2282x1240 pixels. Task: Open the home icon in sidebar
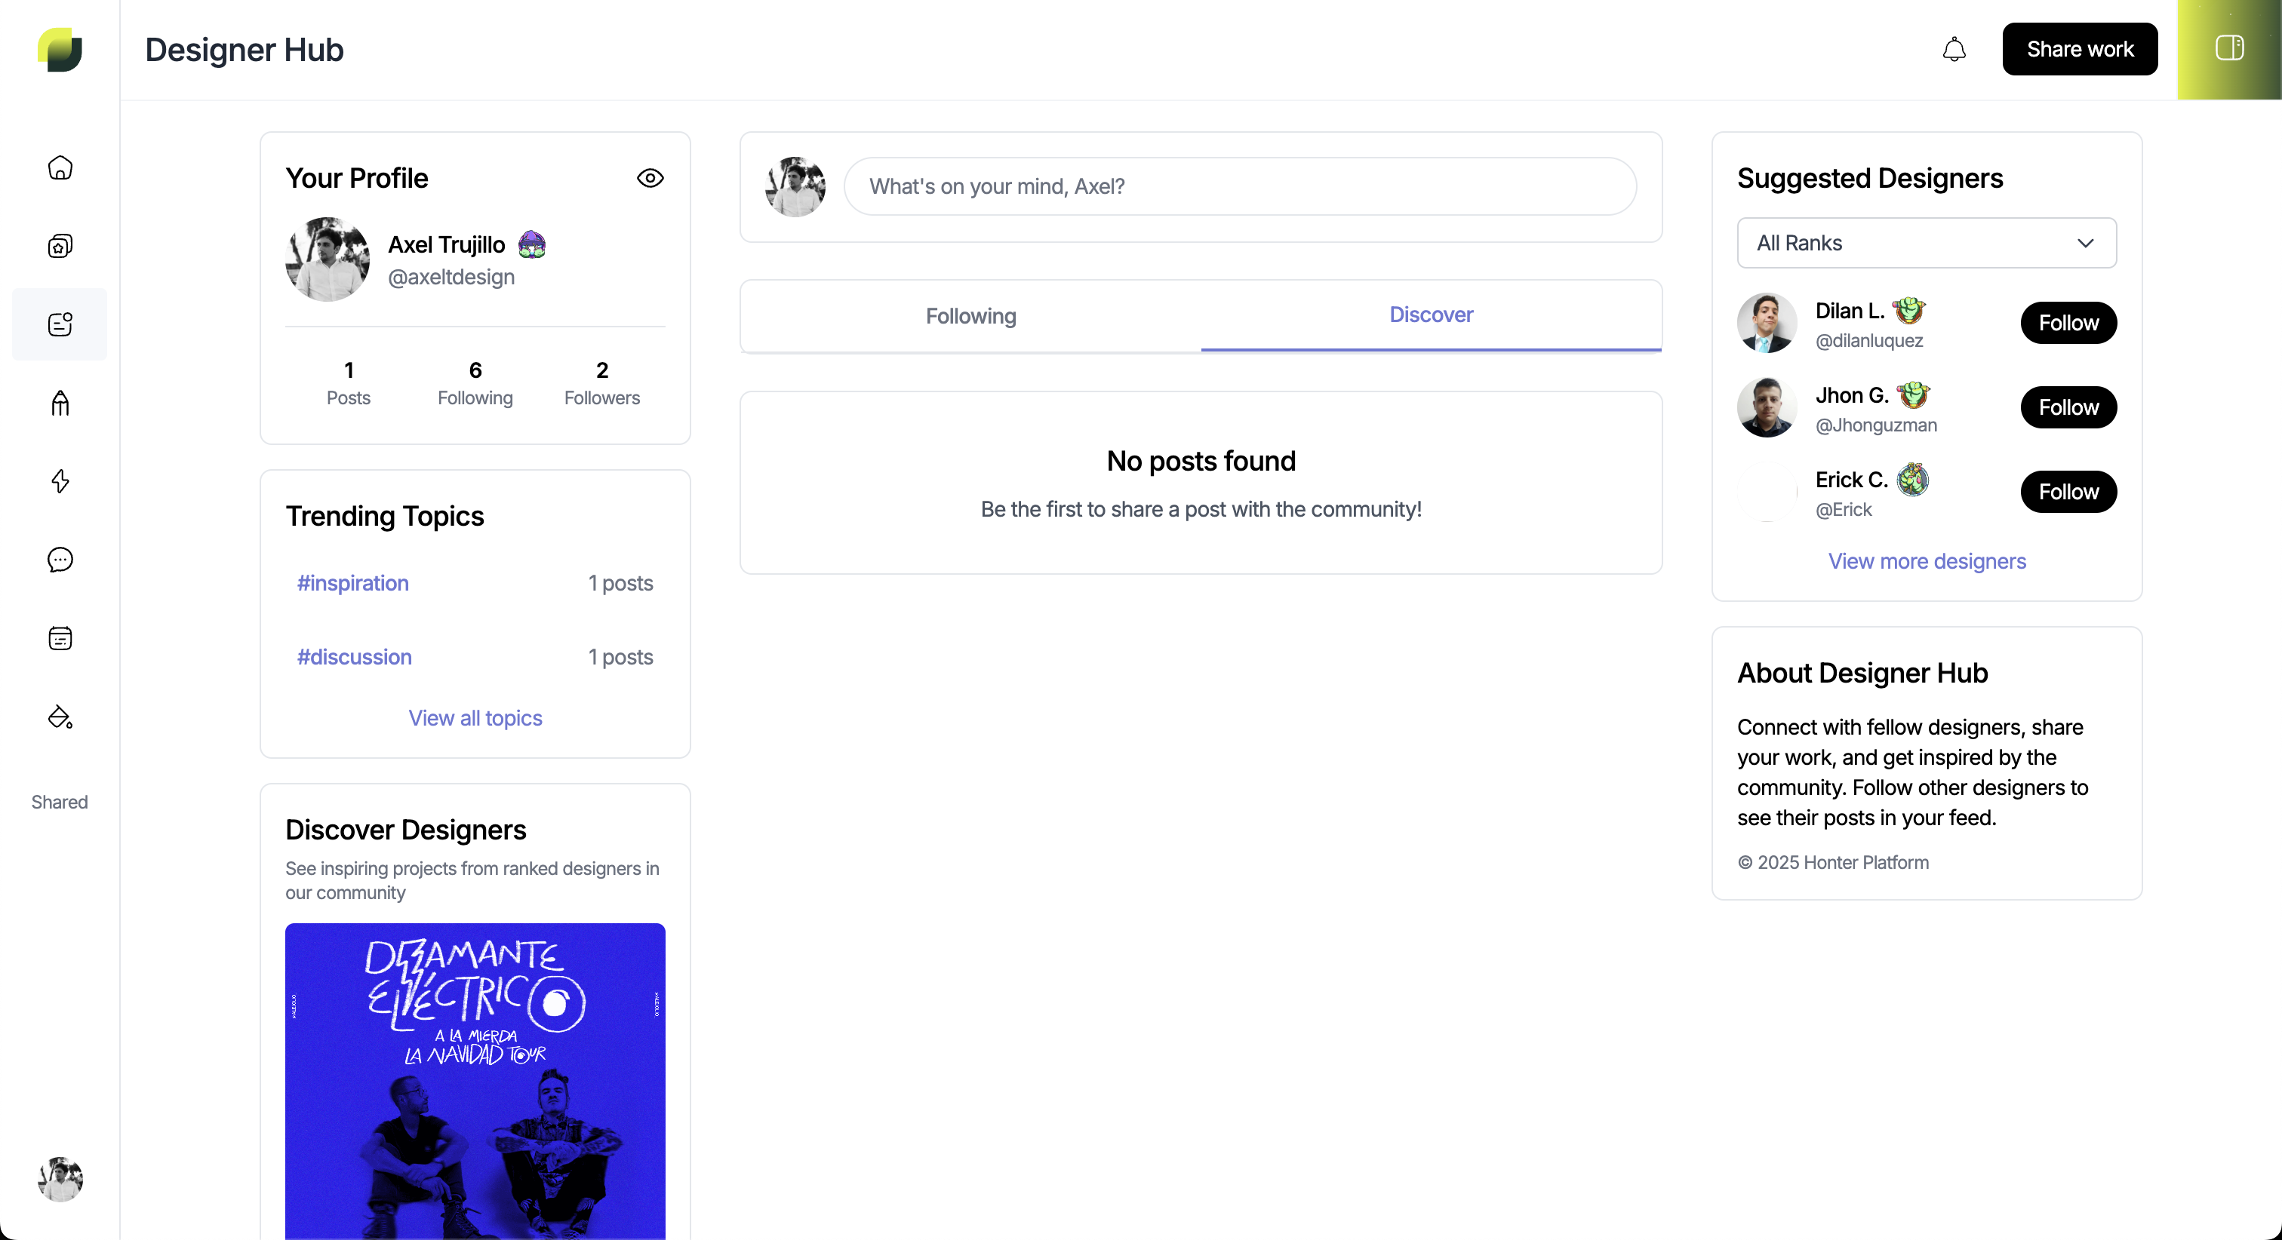(60, 167)
